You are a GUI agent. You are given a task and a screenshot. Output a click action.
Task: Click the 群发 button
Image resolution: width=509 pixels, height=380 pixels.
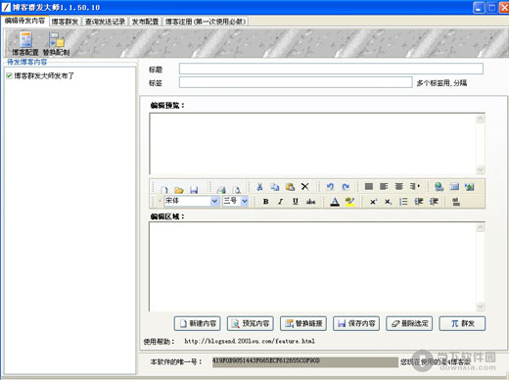(462, 323)
